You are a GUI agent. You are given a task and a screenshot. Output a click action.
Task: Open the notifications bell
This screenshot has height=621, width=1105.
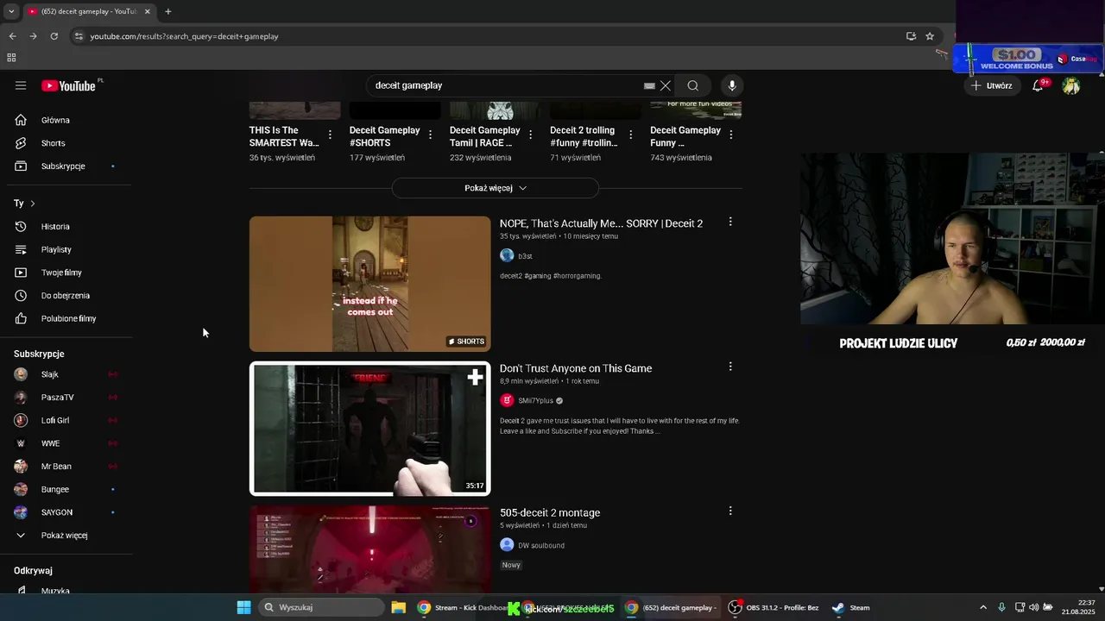[1039, 85]
